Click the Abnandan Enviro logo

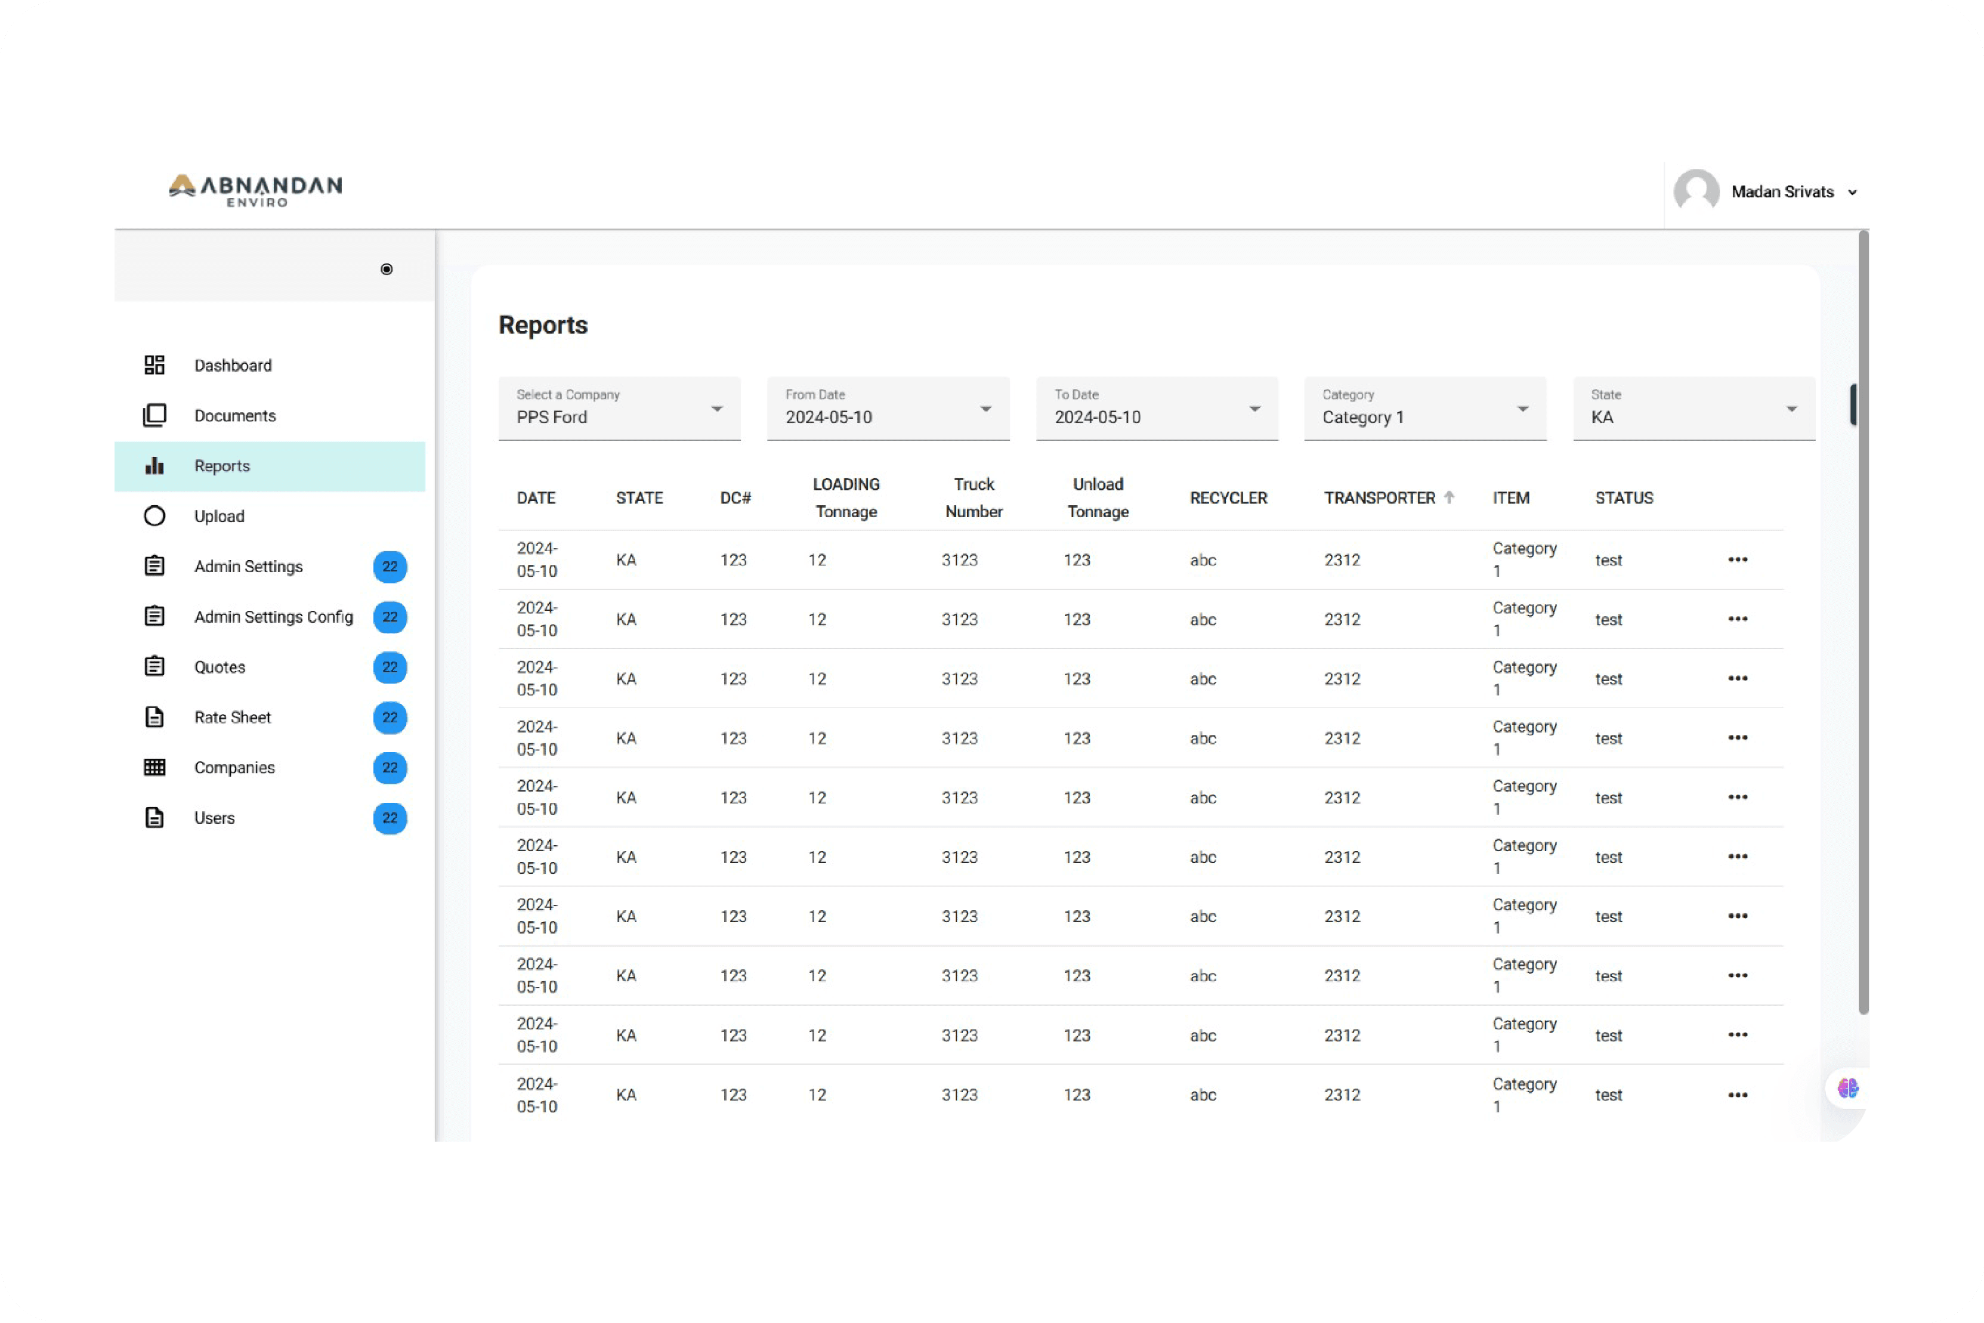[255, 190]
